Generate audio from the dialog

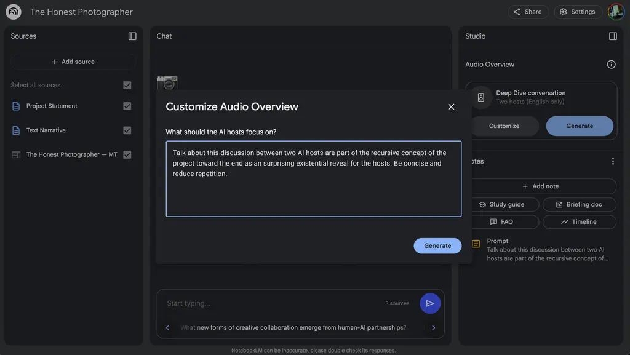pos(437,245)
